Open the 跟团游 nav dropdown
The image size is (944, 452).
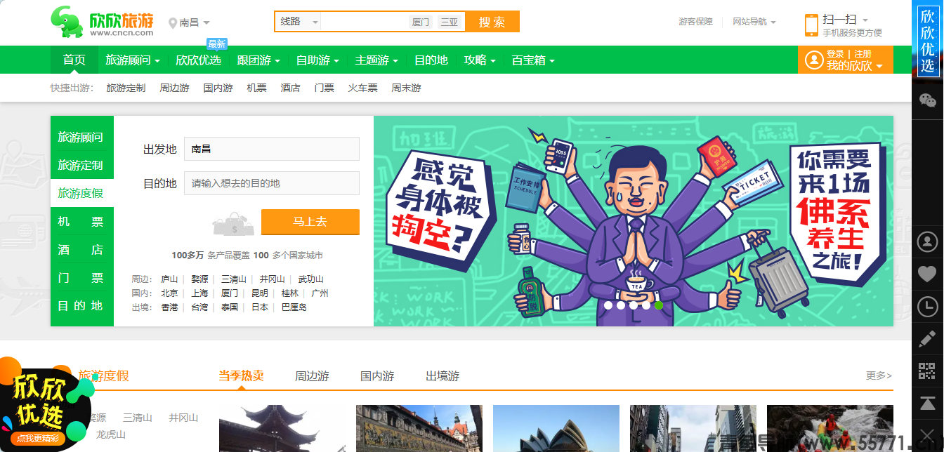(259, 60)
